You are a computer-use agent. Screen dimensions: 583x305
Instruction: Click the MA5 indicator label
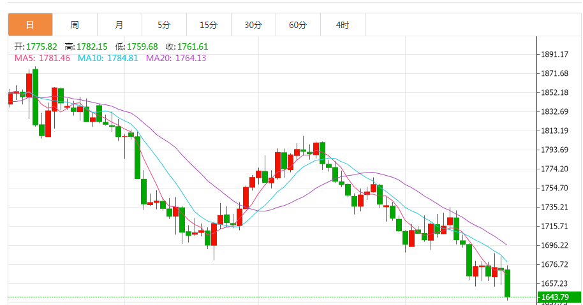click(x=42, y=58)
